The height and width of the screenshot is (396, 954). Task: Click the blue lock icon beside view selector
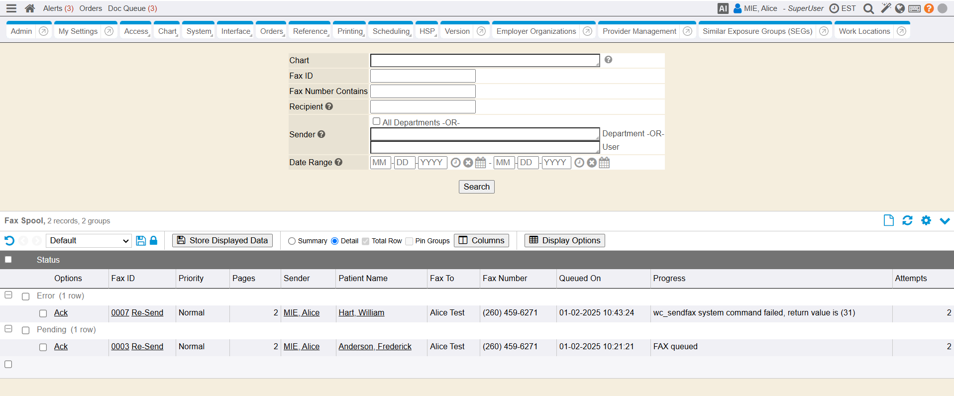click(154, 241)
